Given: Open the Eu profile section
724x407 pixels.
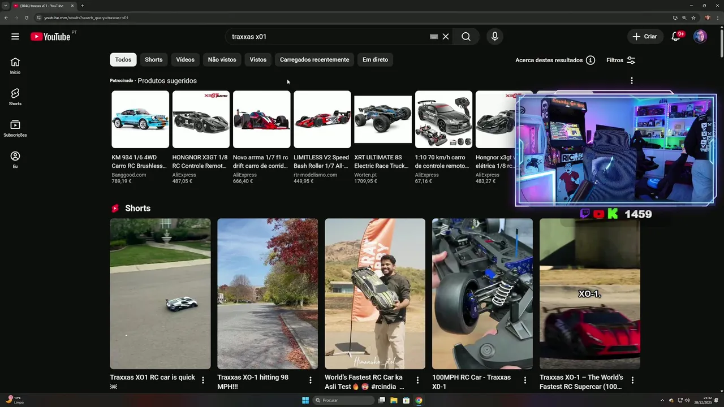Looking at the screenshot, I should coord(15,160).
